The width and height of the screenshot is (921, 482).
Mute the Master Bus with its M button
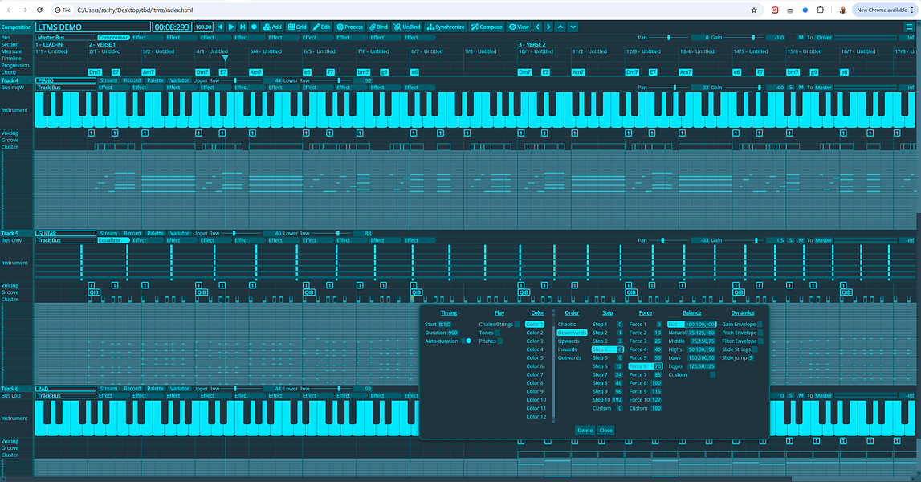[801, 38]
